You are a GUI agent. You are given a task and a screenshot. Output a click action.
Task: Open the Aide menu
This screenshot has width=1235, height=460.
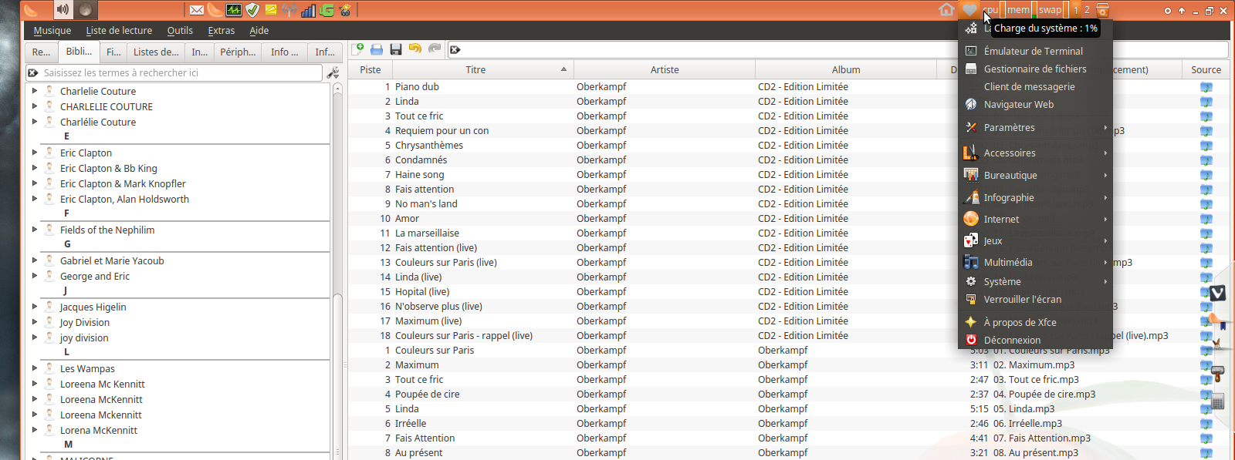point(259,31)
